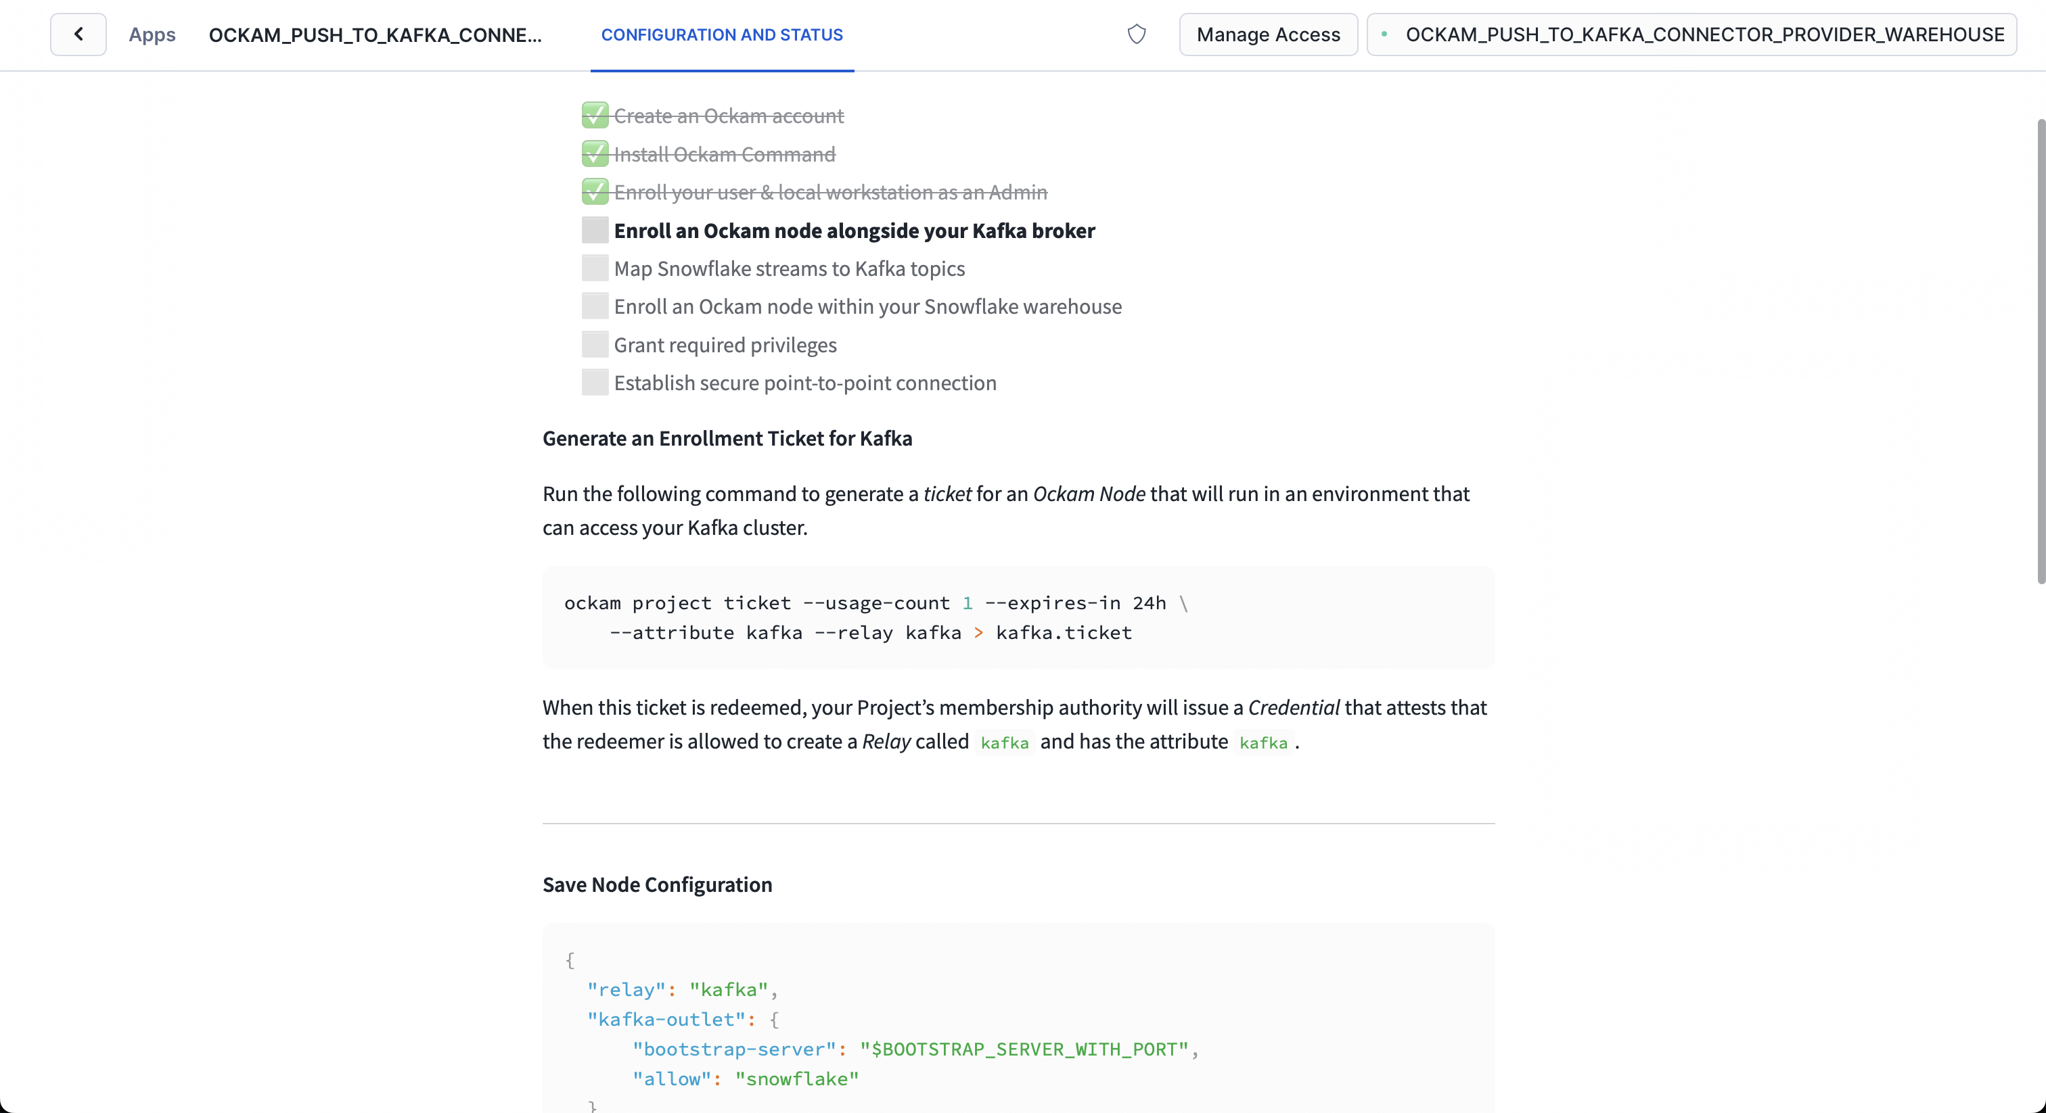The image size is (2046, 1113).
Task: Click the green checkmark next to Create account
Action: pos(594,115)
